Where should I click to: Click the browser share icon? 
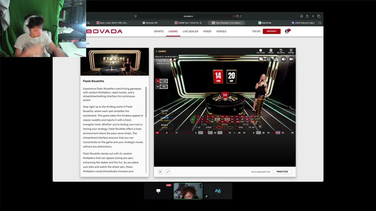click(x=307, y=16)
